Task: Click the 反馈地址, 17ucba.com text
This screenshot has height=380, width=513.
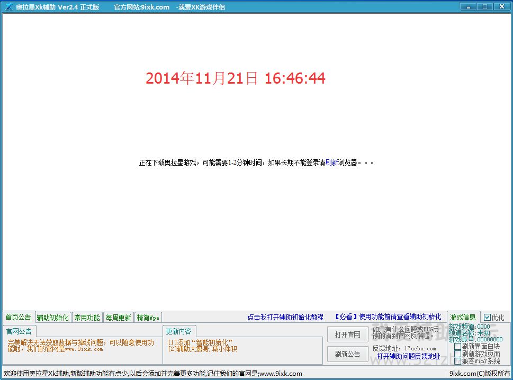Action: pyautogui.click(x=404, y=348)
